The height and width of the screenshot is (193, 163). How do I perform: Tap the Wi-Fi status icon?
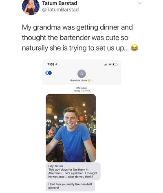coord(110,64)
